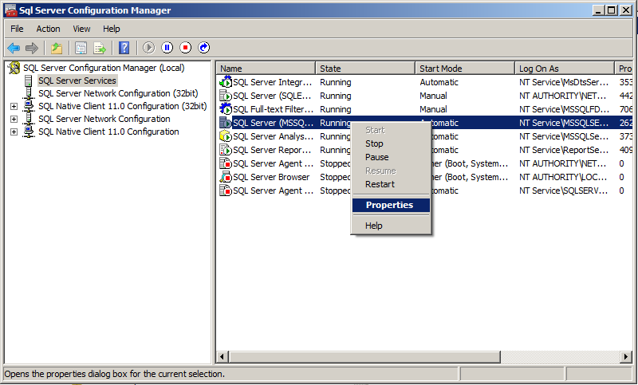Choose Stop from the context menu
The width and height of the screenshot is (638, 385).
point(391,143)
